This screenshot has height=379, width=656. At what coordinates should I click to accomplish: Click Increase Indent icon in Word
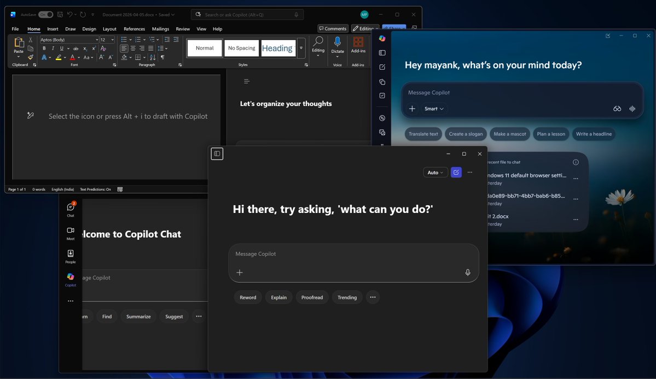point(176,40)
